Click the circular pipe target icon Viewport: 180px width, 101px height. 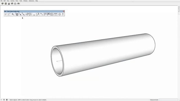point(17,14)
